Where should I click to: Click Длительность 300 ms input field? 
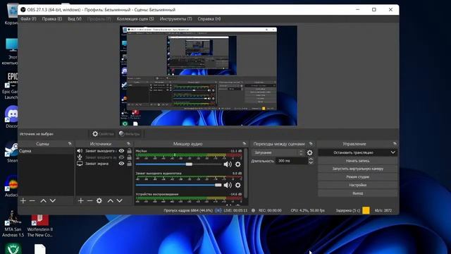[291, 161]
